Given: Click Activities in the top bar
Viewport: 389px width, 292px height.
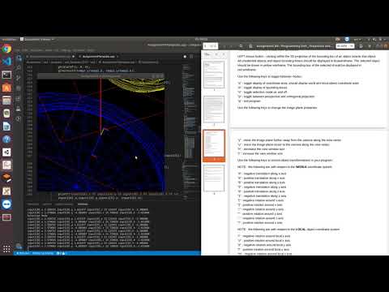Looking at the screenshot, I should pyautogui.click(x=9, y=39).
